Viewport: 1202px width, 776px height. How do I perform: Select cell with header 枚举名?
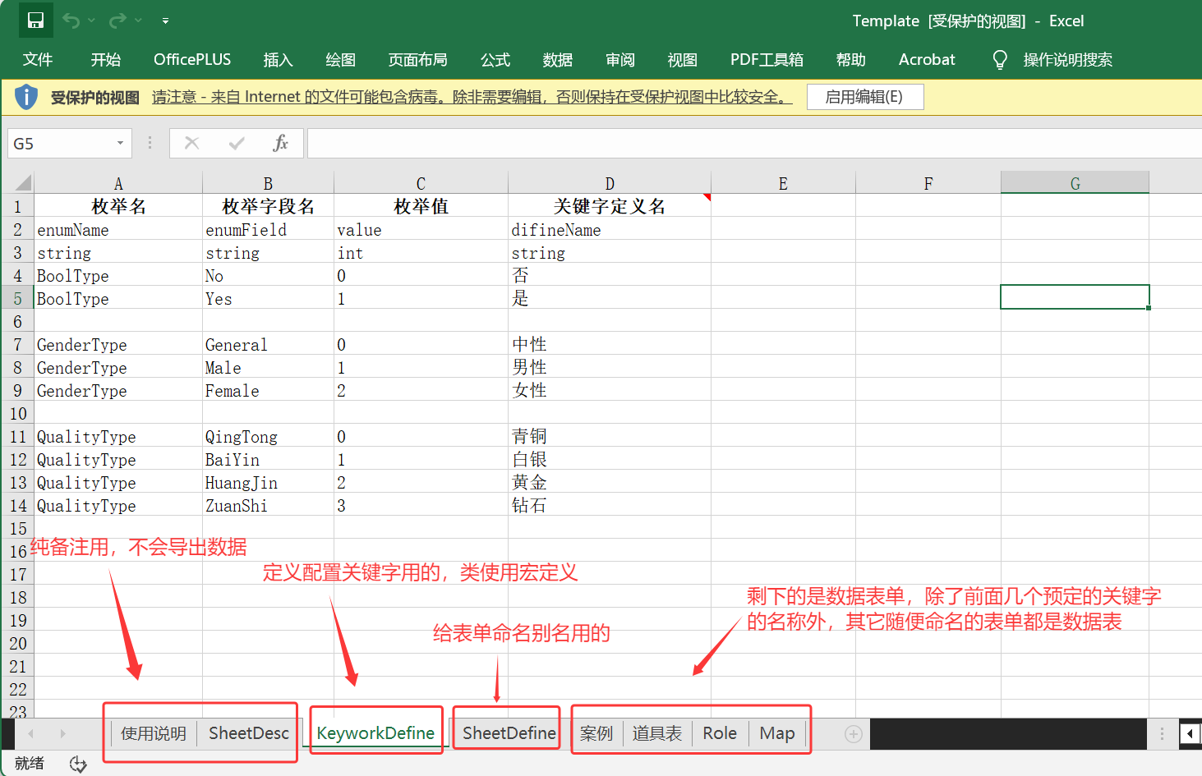(118, 206)
